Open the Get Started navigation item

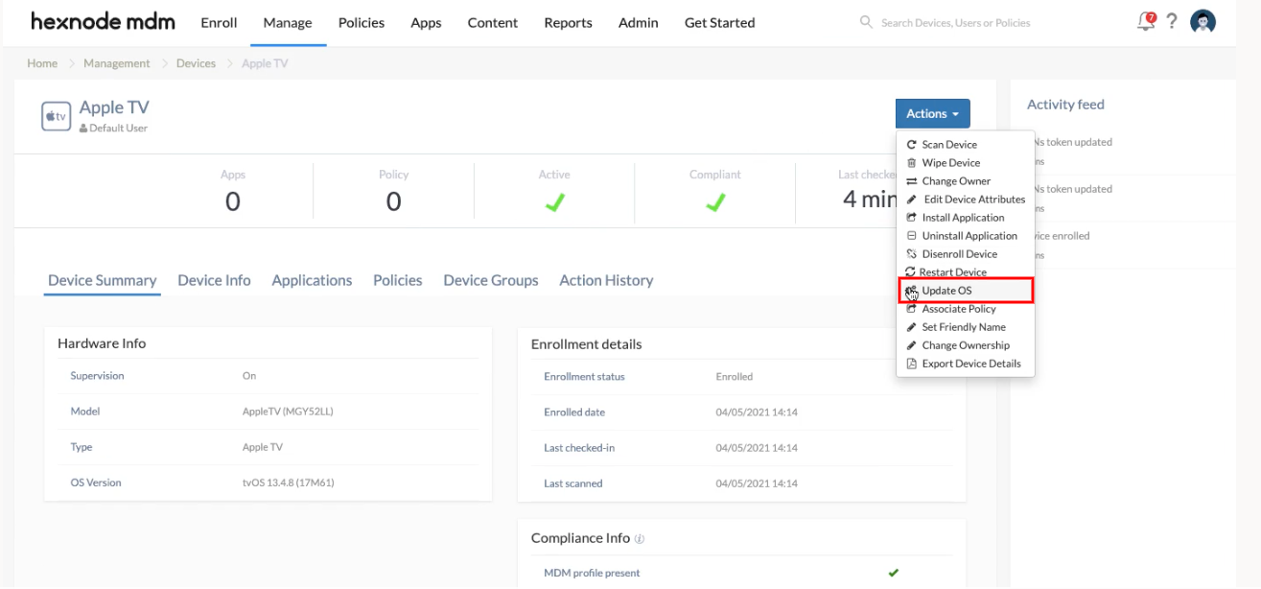coord(719,22)
